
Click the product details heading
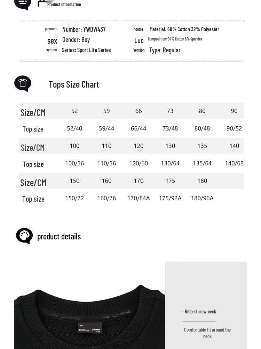pos(59,236)
